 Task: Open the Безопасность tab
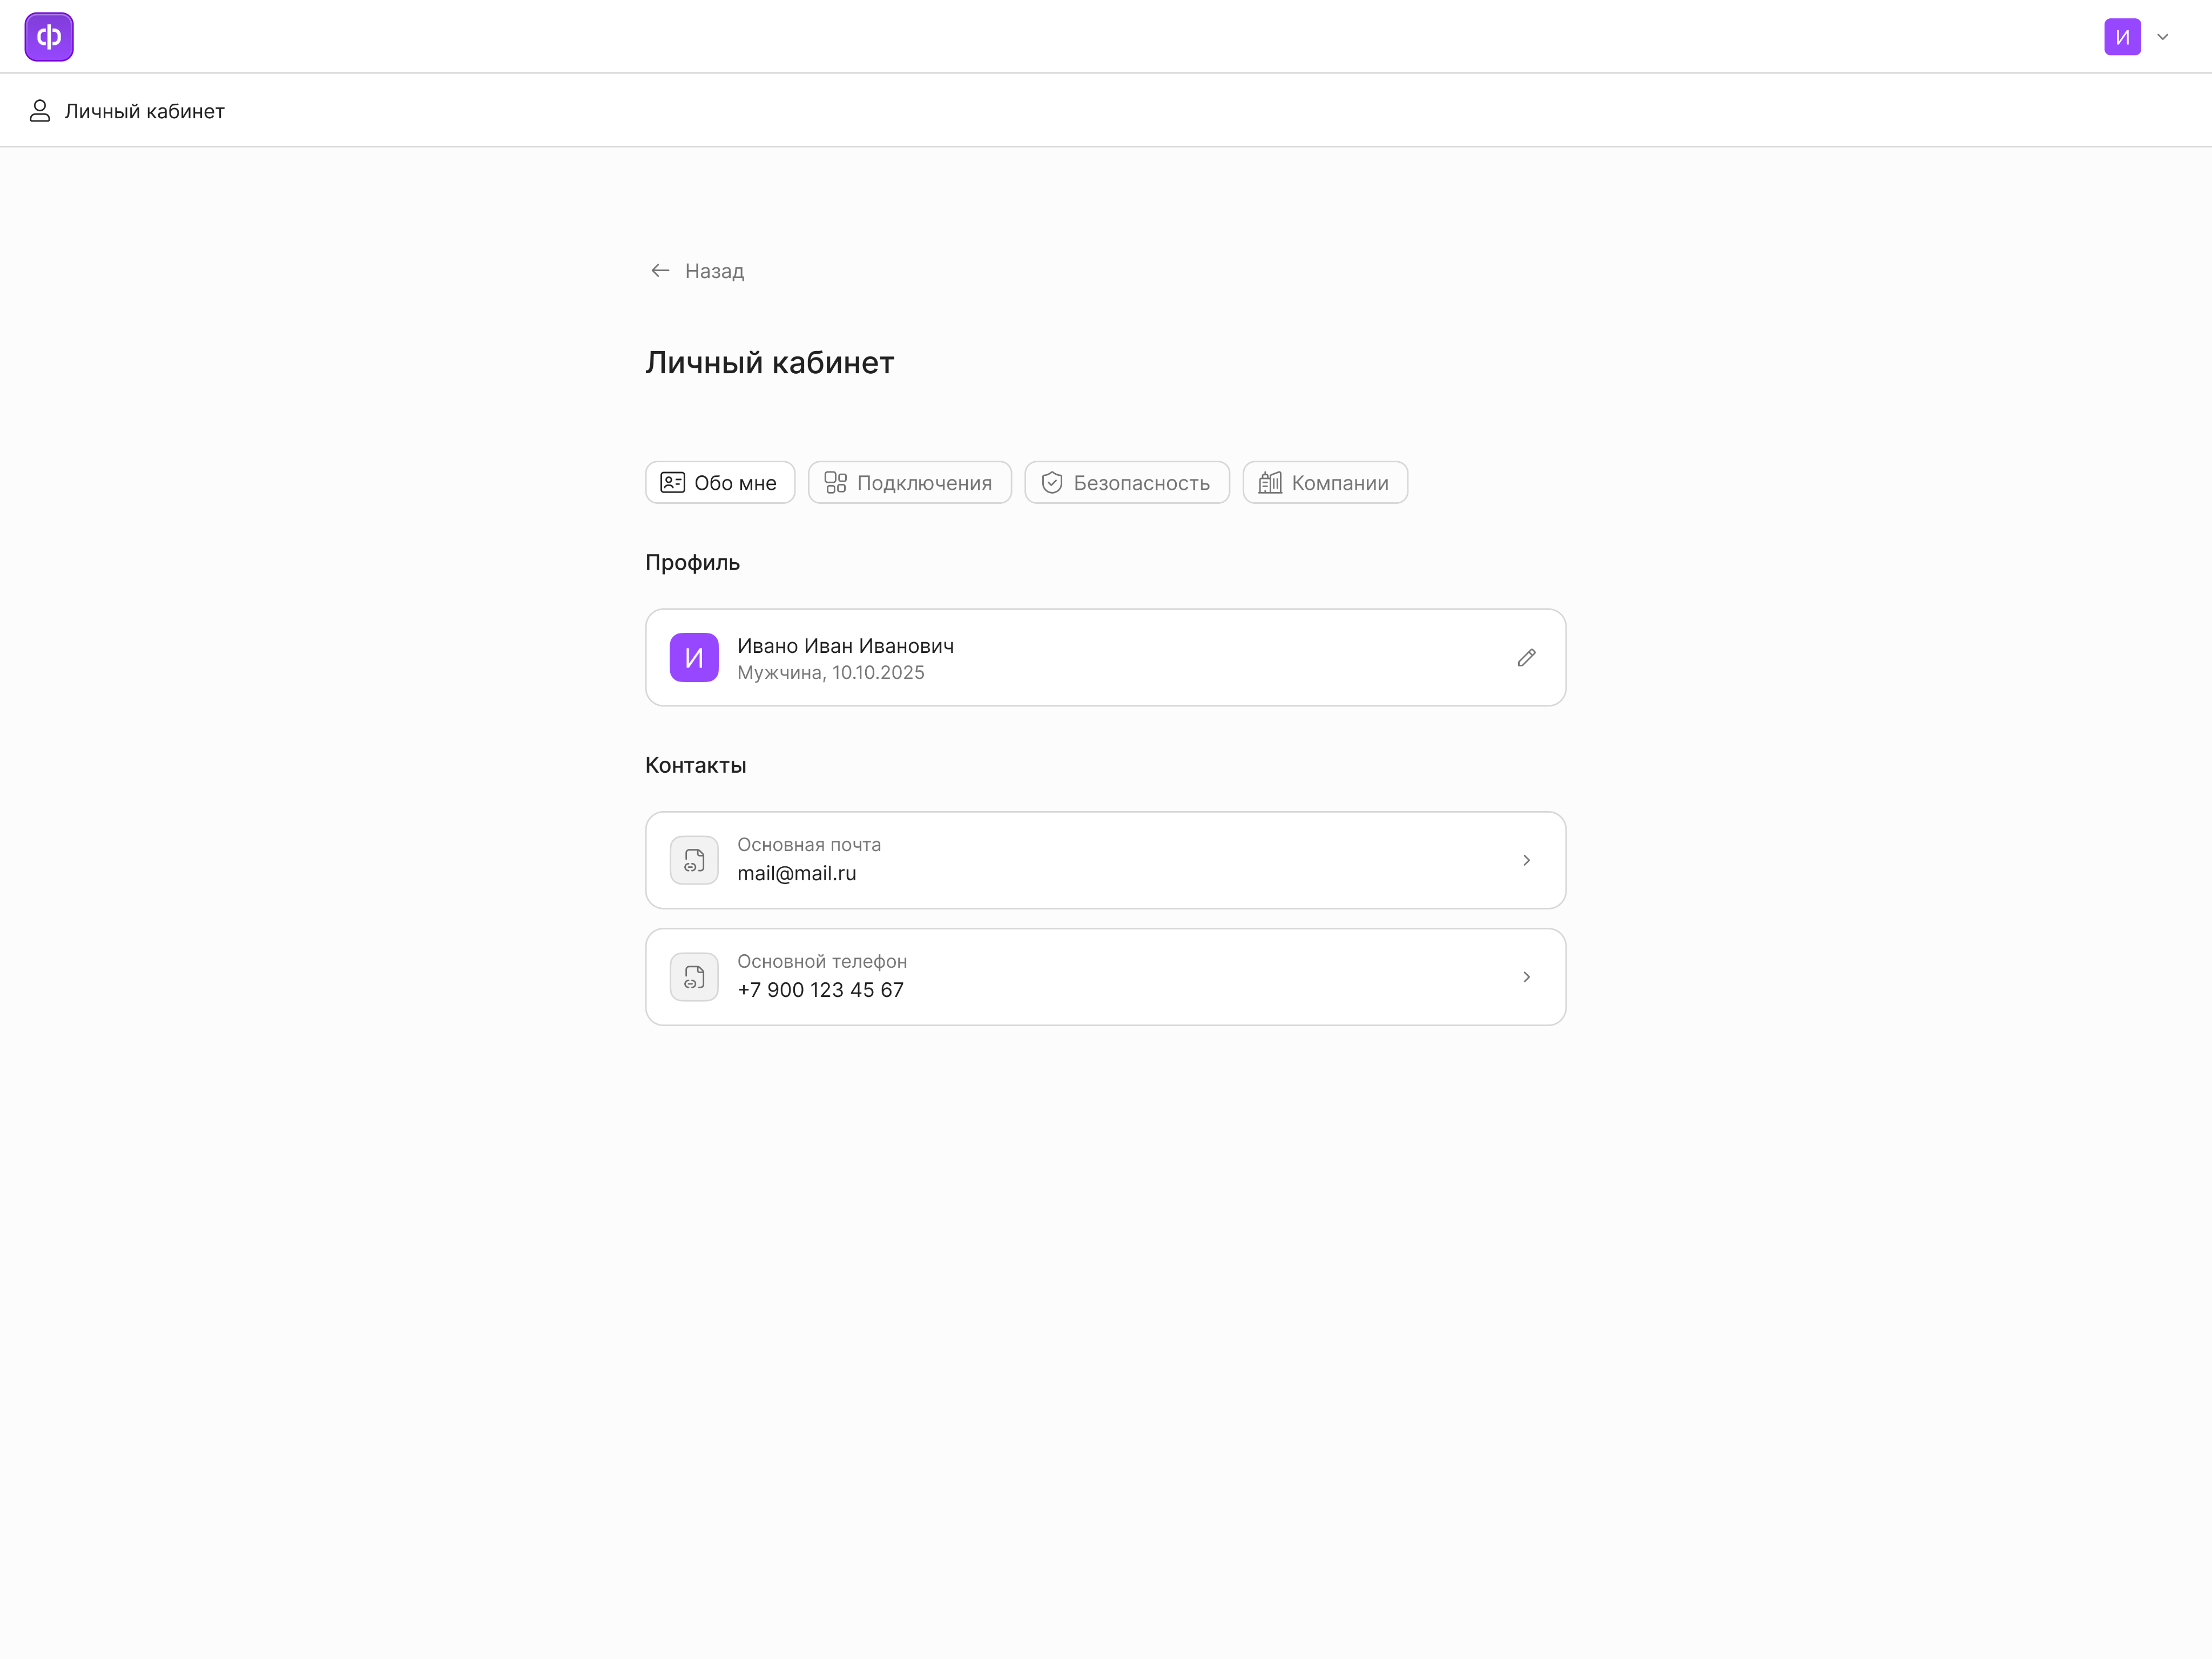[x=1127, y=483]
